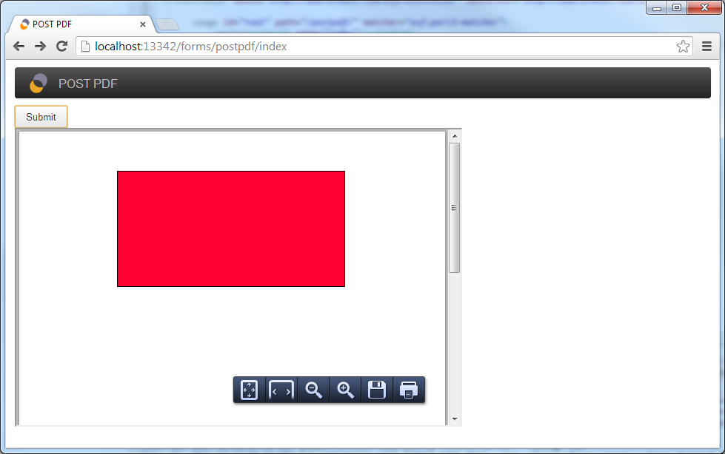The image size is (725, 454).
Task: Click the fit to page icon
Action: (250, 390)
